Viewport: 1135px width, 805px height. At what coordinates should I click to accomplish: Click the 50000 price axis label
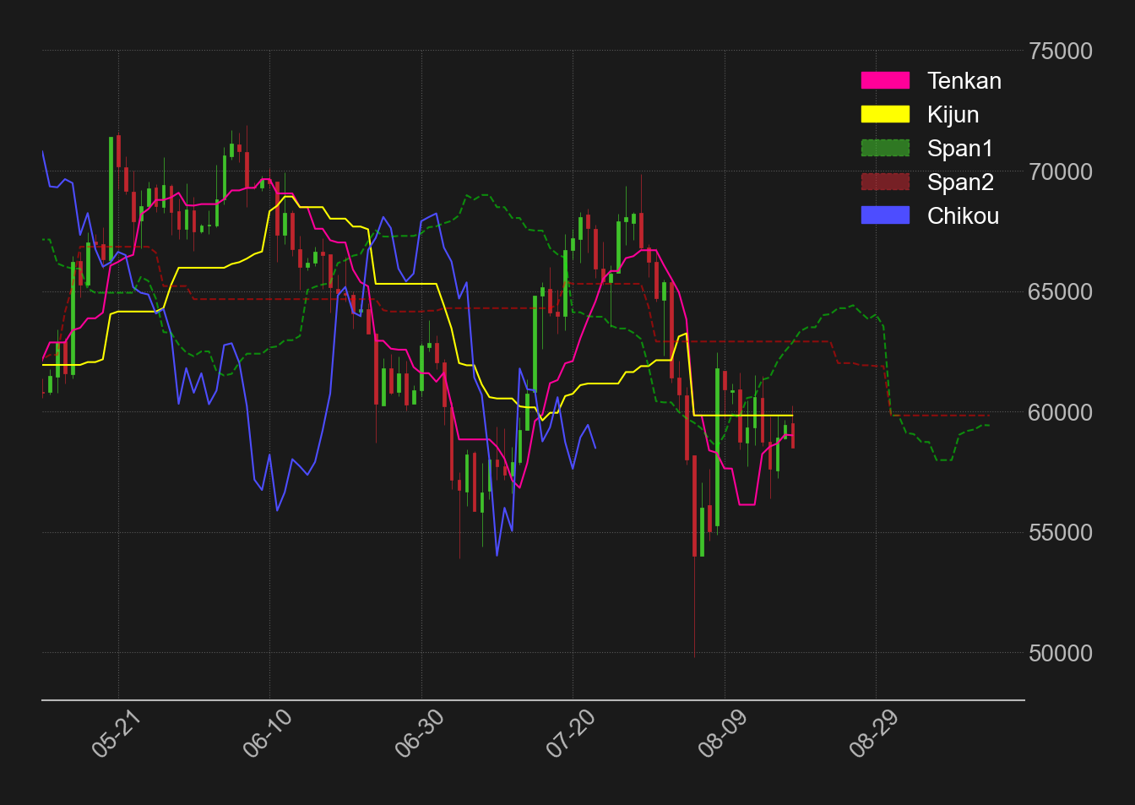pos(1061,653)
